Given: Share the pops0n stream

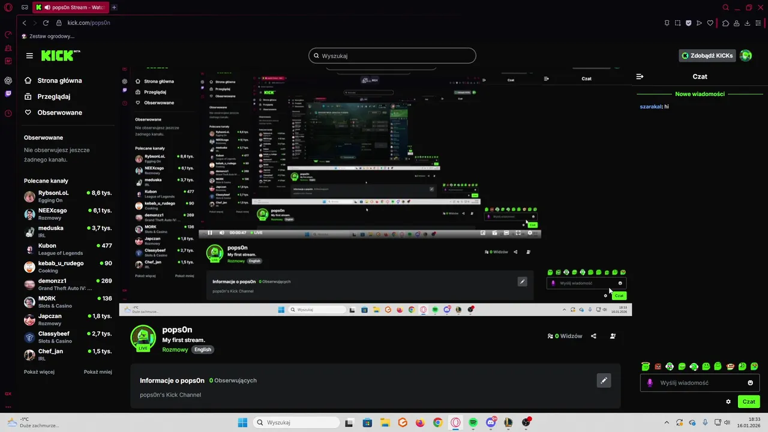Looking at the screenshot, I should [x=594, y=336].
